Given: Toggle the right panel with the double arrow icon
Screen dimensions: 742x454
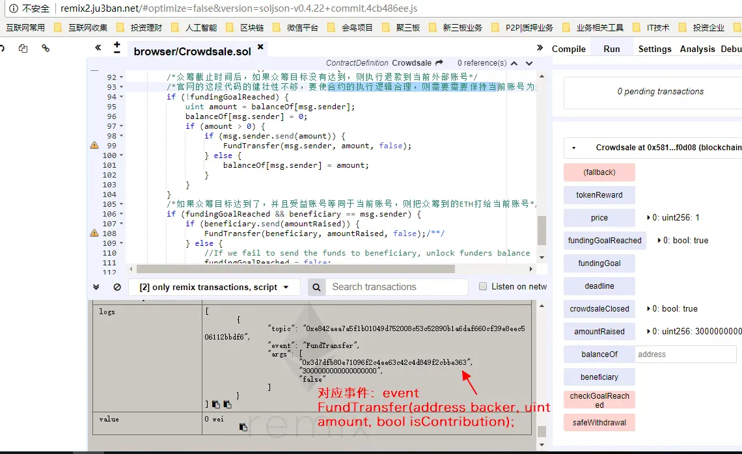Looking at the screenshot, I should point(540,47).
